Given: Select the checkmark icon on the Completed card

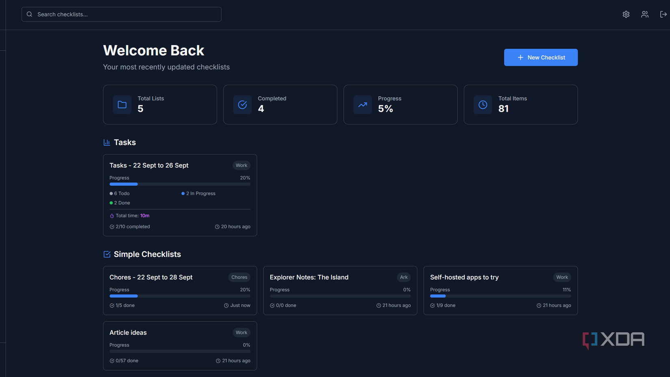Looking at the screenshot, I should [x=242, y=104].
